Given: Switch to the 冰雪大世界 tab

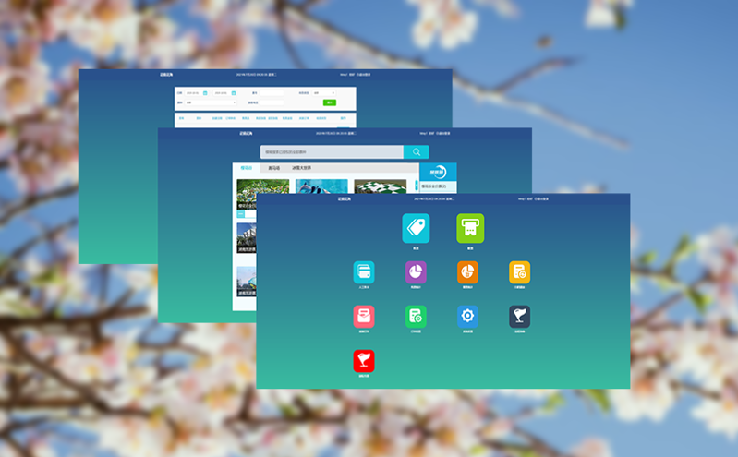Looking at the screenshot, I should point(302,168).
